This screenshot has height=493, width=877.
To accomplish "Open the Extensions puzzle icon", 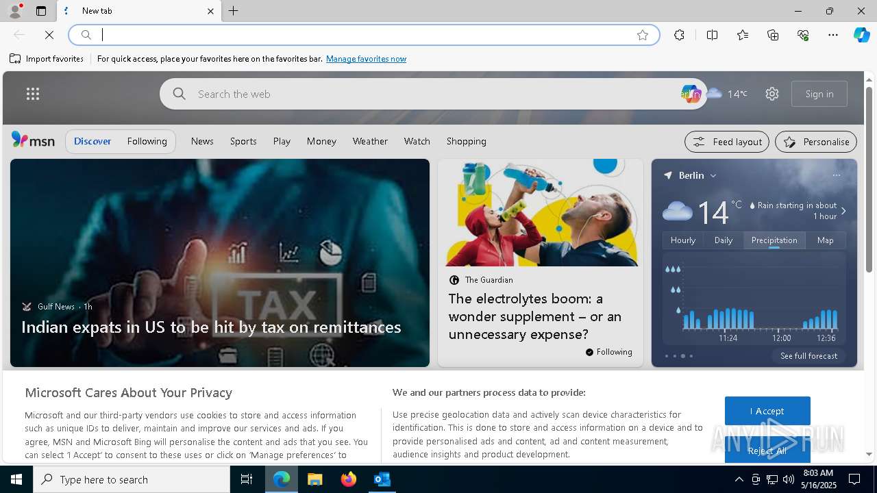I will pos(679,35).
